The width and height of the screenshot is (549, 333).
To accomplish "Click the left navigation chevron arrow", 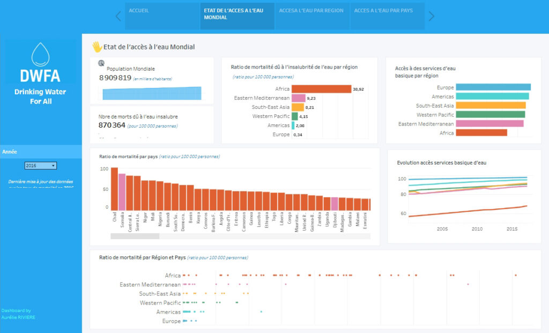I will click(117, 16).
